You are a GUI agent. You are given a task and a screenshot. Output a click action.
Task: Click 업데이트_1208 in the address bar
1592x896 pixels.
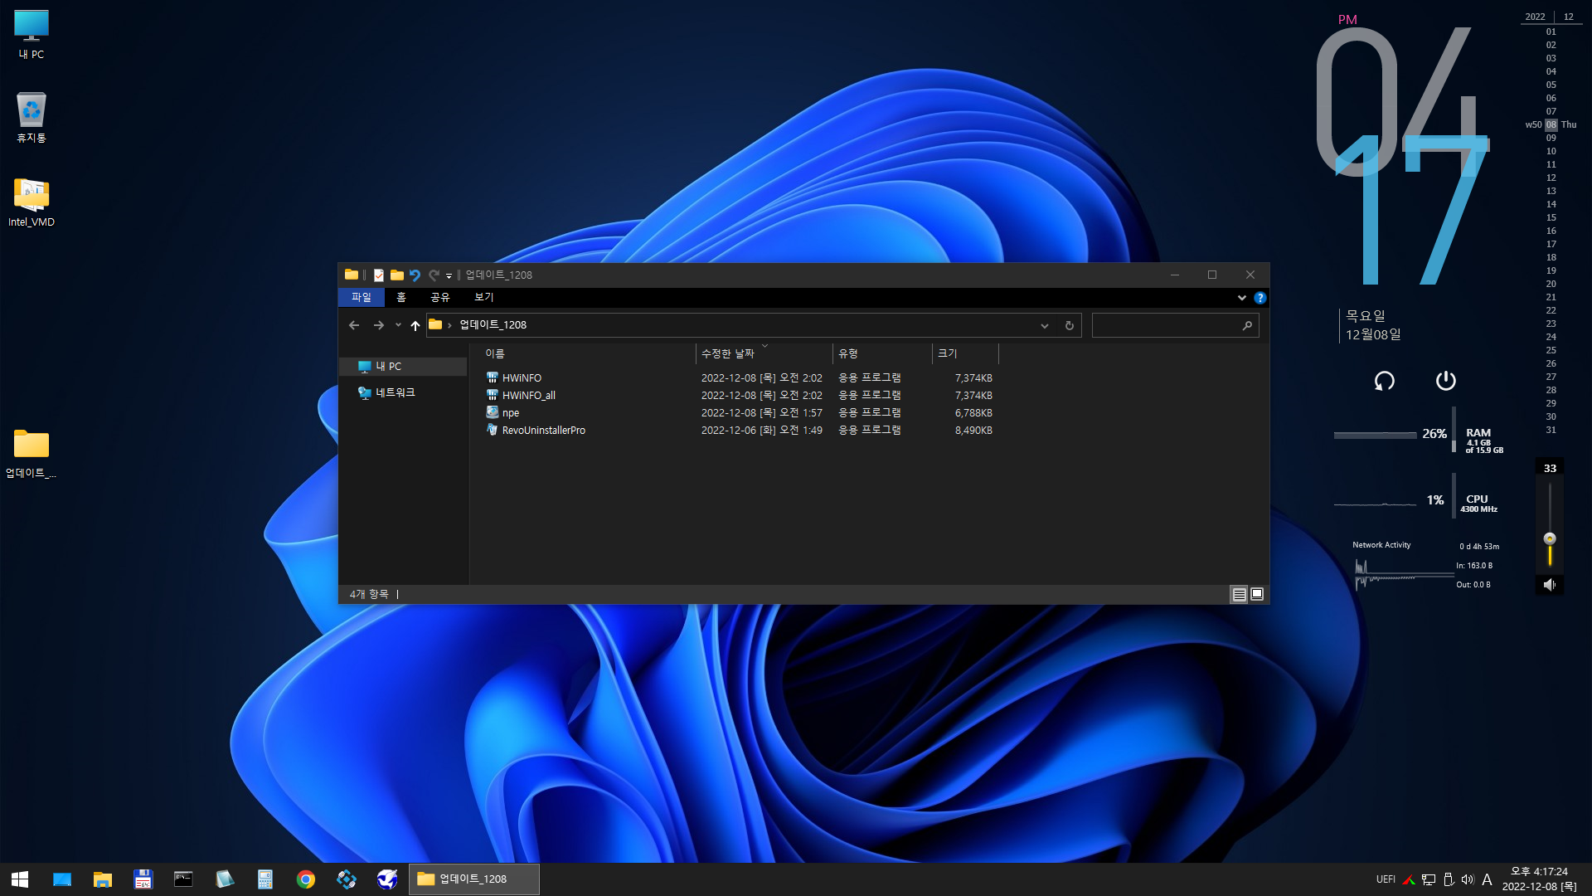tap(493, 325)
